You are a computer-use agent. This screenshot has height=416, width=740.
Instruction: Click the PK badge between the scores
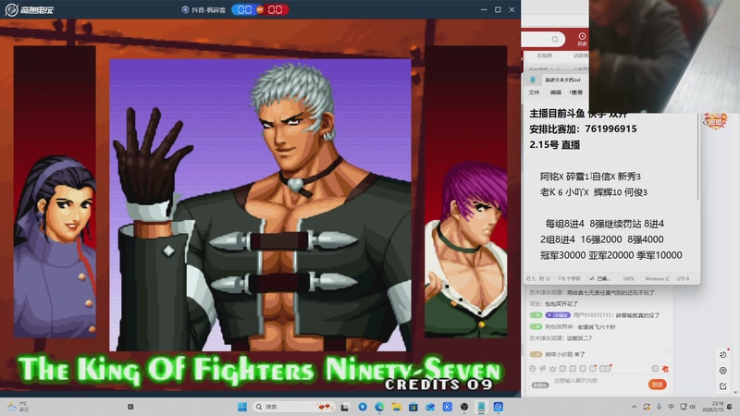[260, 9]
